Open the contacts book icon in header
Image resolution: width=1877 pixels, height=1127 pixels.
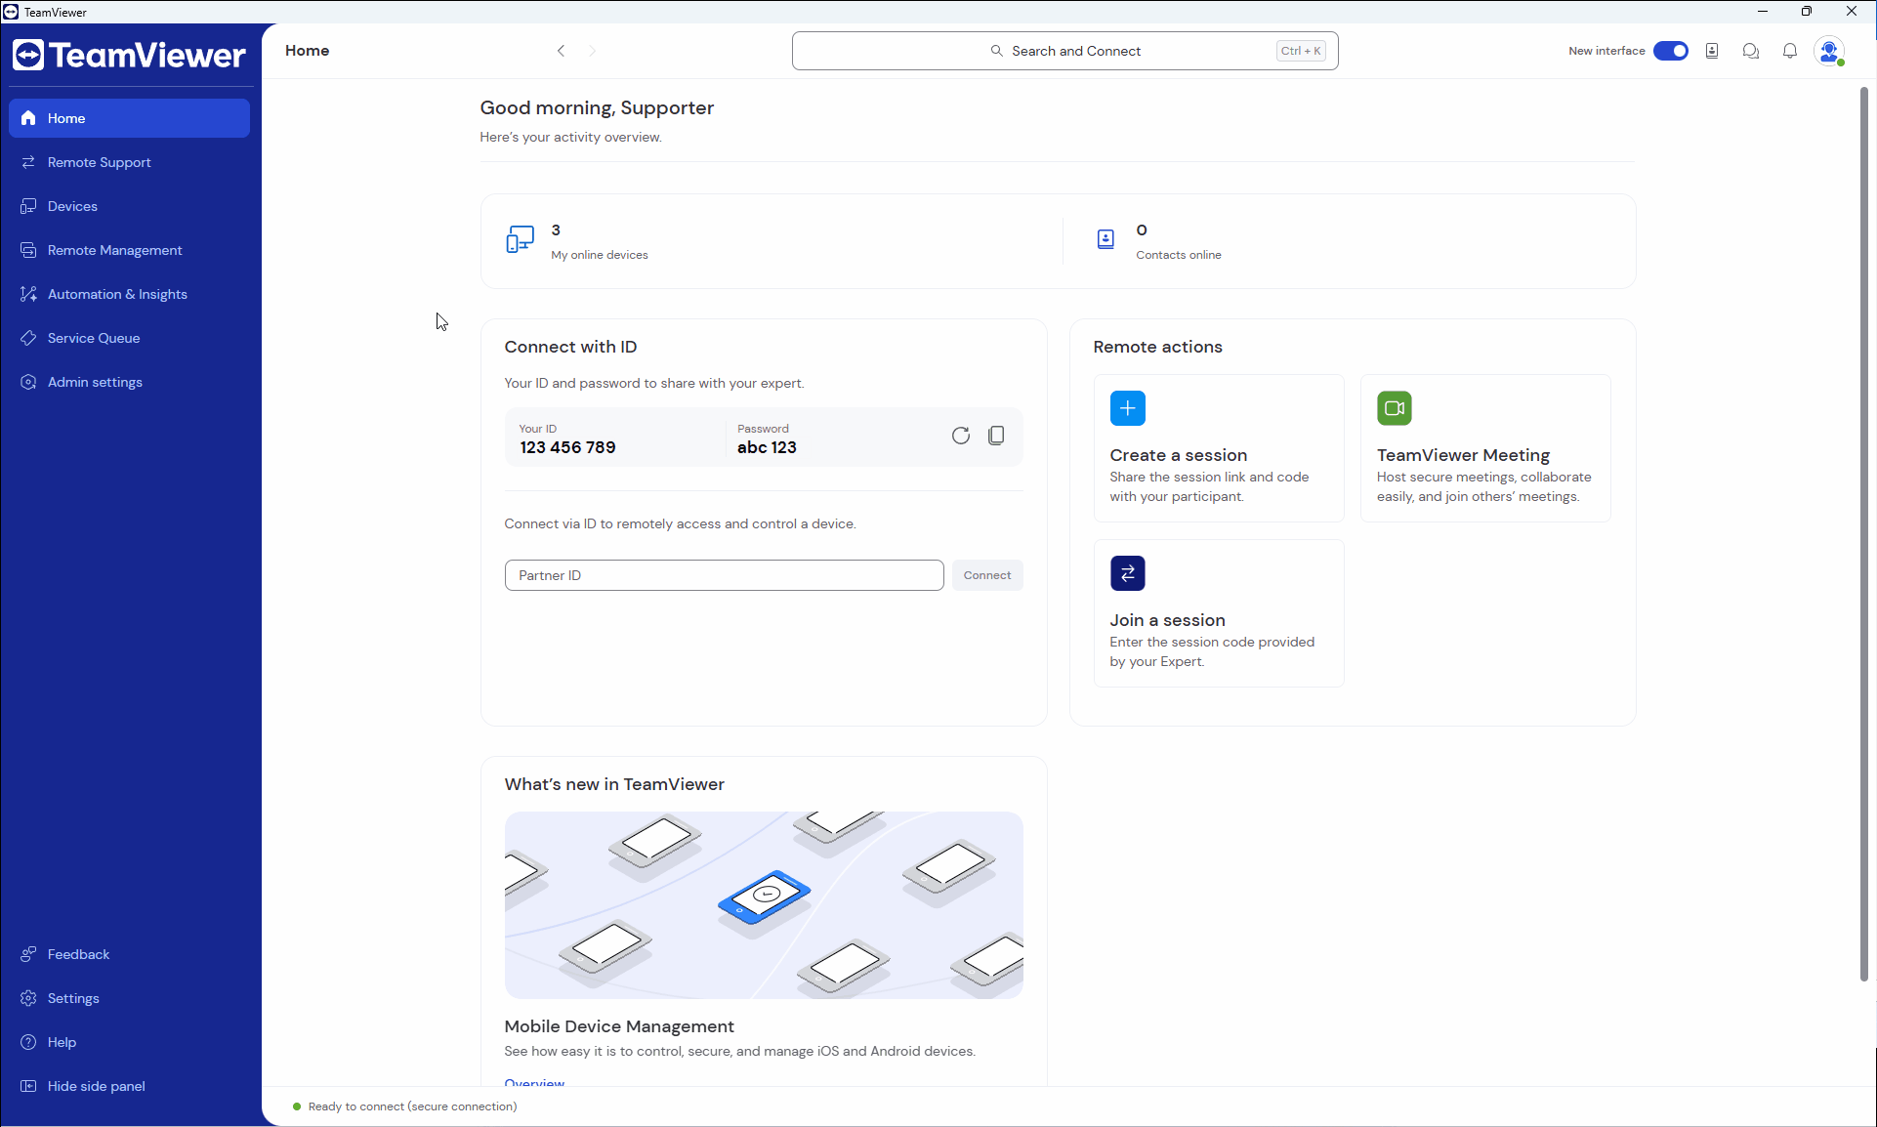1712,51
